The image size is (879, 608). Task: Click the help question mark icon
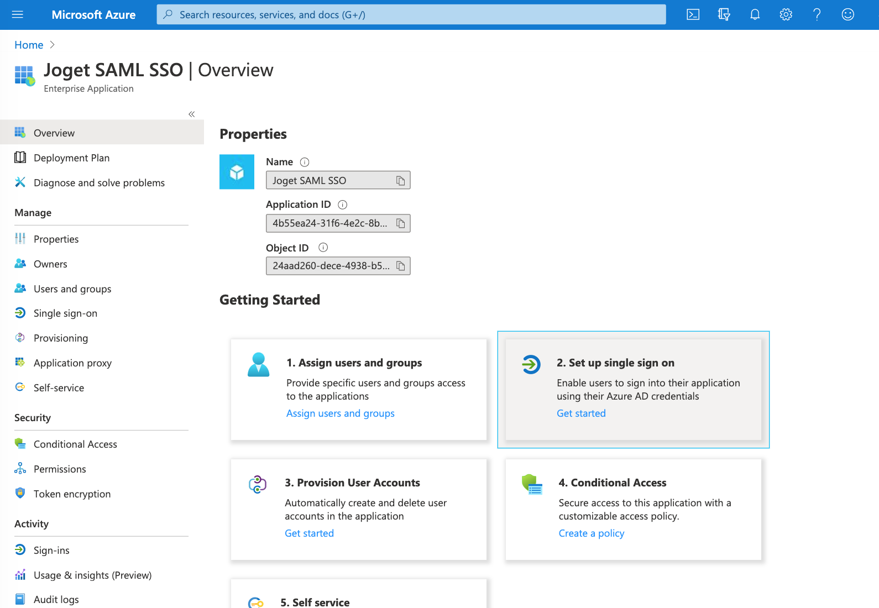click(817, 15)
